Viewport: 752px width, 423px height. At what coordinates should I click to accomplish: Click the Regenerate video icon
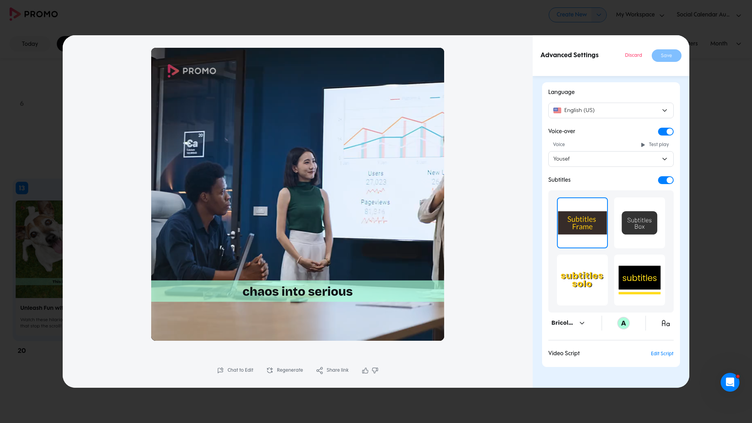(x=270, y=370)
